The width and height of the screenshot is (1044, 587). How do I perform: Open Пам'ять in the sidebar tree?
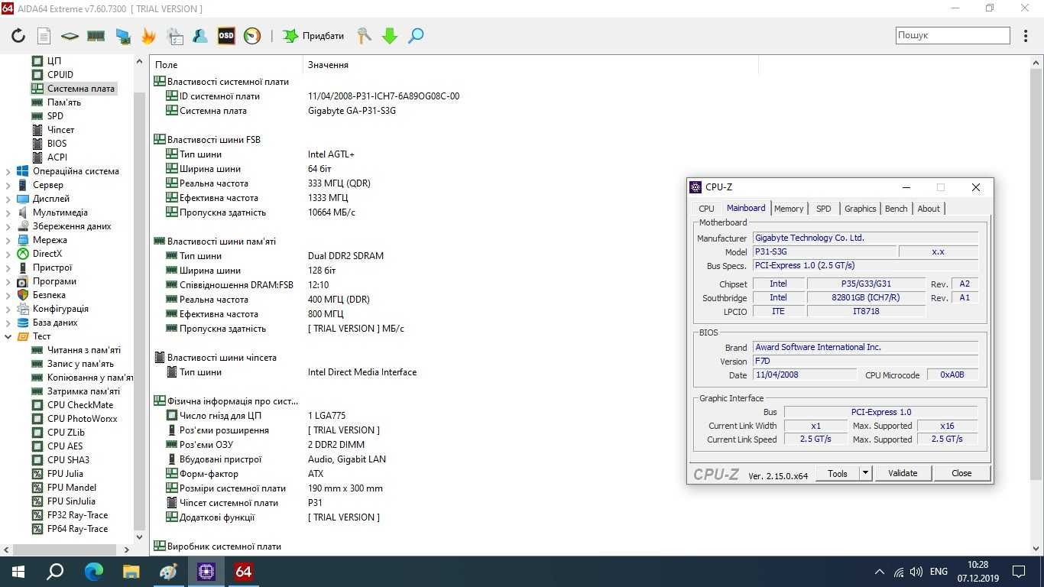click(x=64, y=102)
